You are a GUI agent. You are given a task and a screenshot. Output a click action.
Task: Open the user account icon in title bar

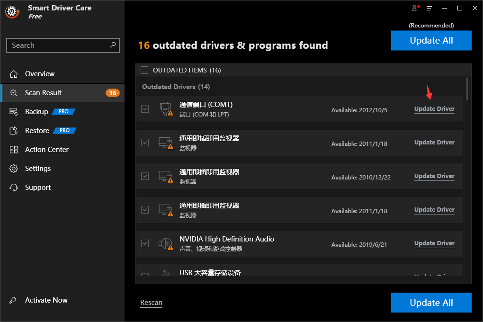416,8
